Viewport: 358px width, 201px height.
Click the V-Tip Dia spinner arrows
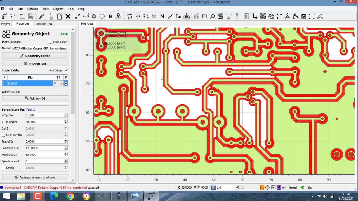coord(66,115)
